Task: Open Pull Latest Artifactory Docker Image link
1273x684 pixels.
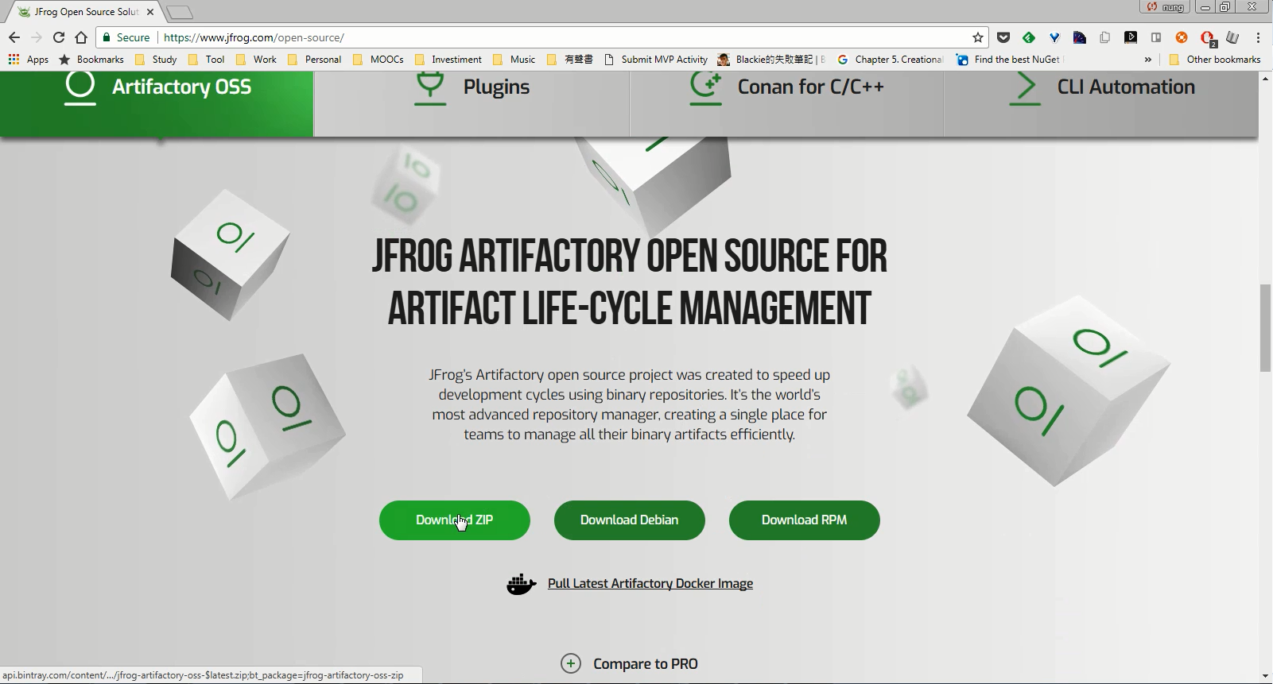Action: pos(650,584)
